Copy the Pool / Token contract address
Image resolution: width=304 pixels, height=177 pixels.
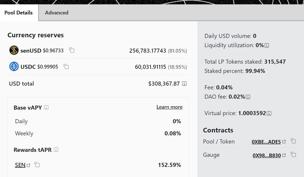(x=293, y=141)
